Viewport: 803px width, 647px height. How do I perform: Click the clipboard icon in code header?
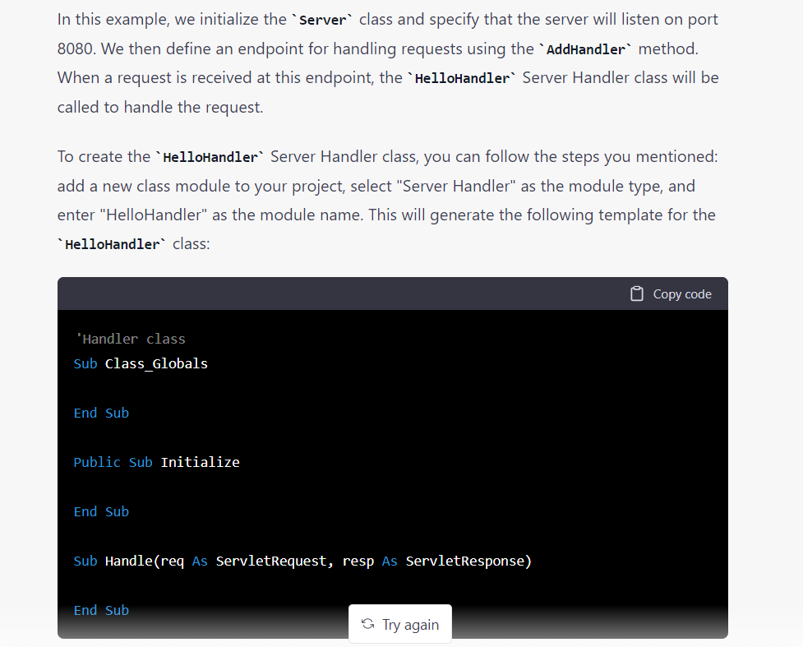click(636, 293)
